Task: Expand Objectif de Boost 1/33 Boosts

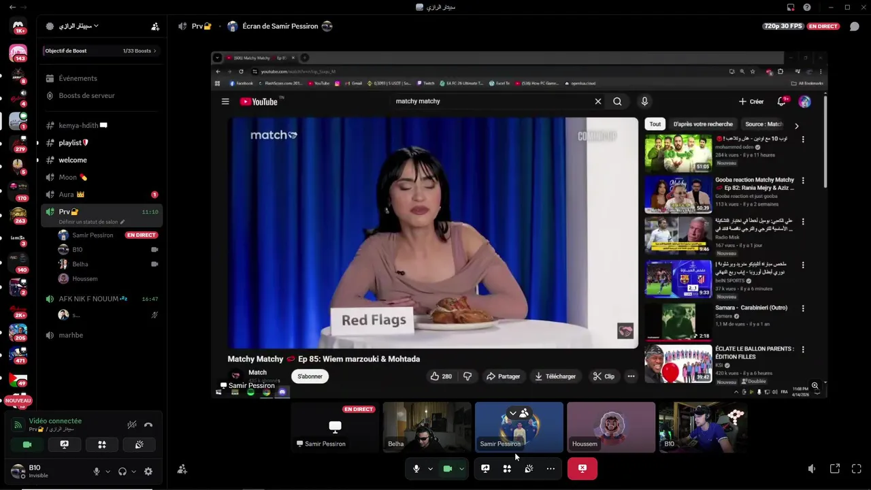Action: tap(101, 50)
